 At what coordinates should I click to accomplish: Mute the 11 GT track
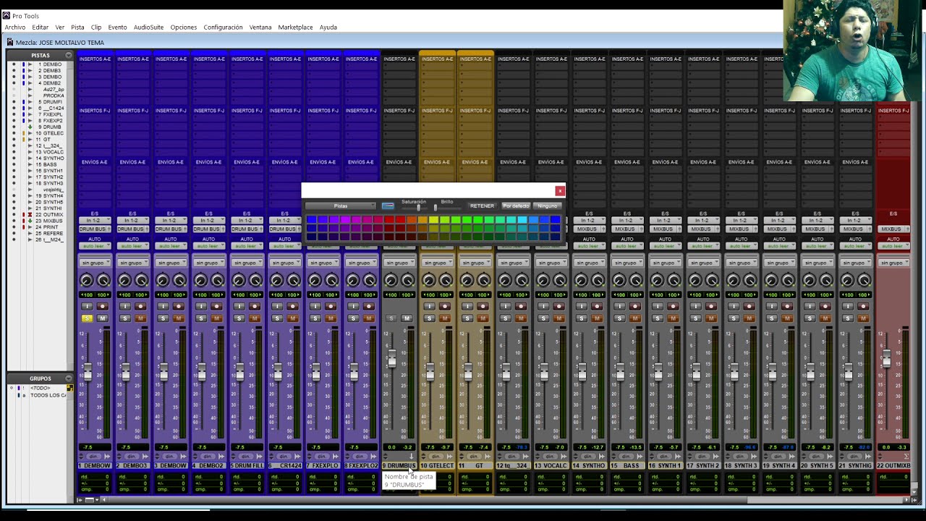tap(483, 318)
